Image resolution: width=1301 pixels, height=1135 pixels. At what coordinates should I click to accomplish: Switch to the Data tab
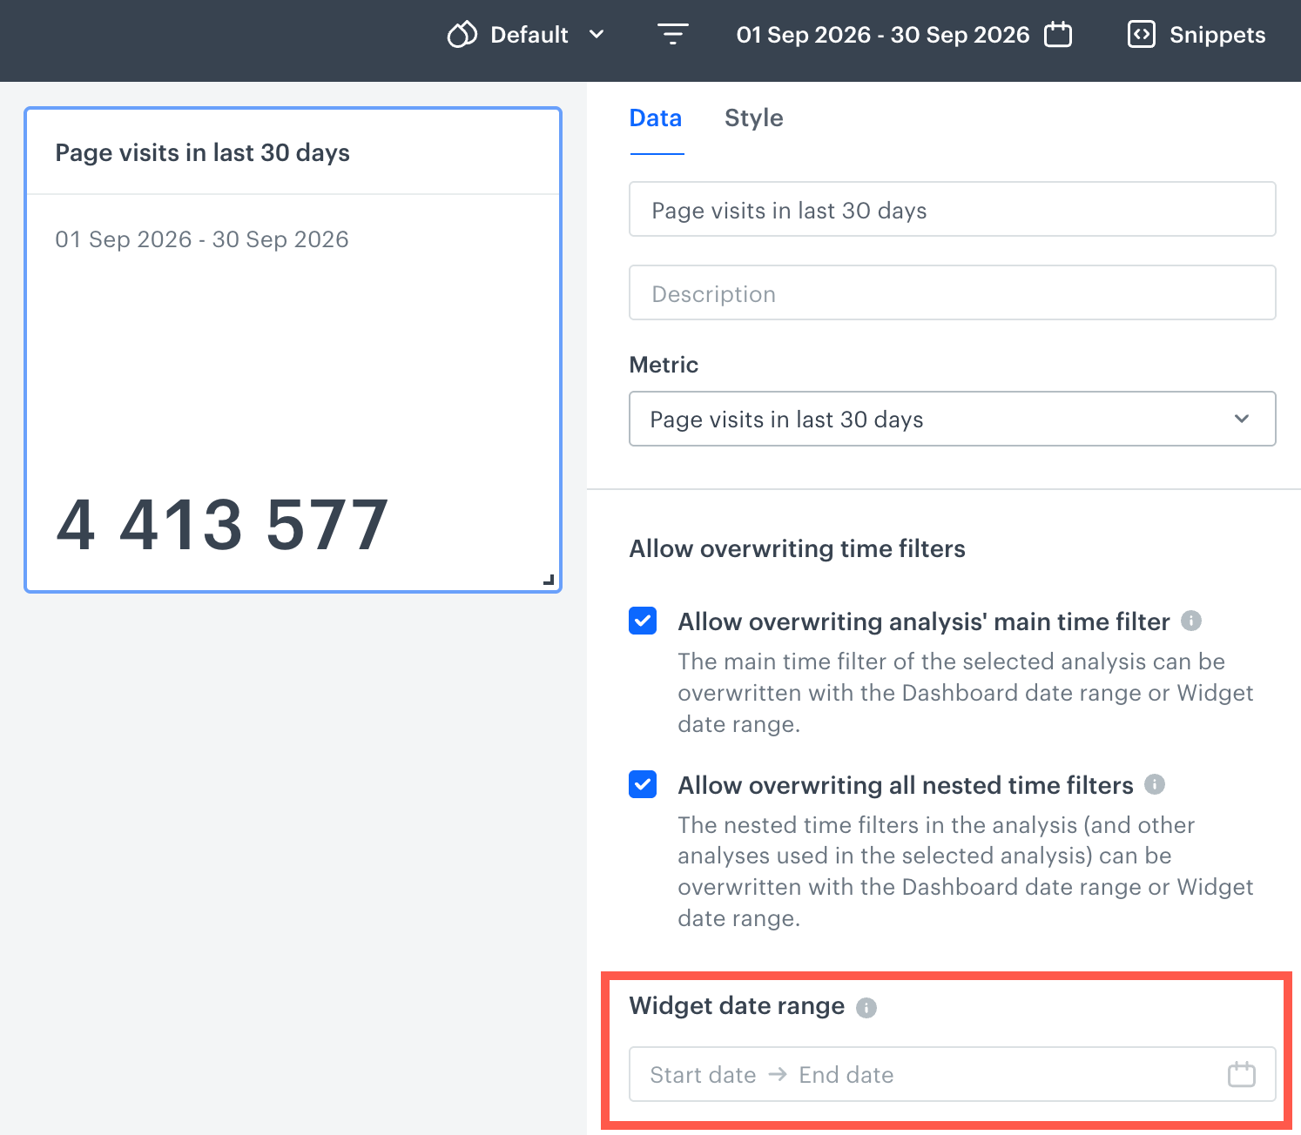[656, 118]
